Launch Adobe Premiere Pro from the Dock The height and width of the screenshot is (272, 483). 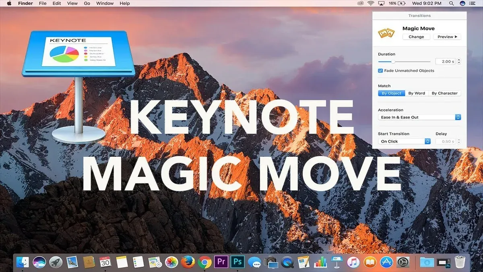[x=221, y=262]
